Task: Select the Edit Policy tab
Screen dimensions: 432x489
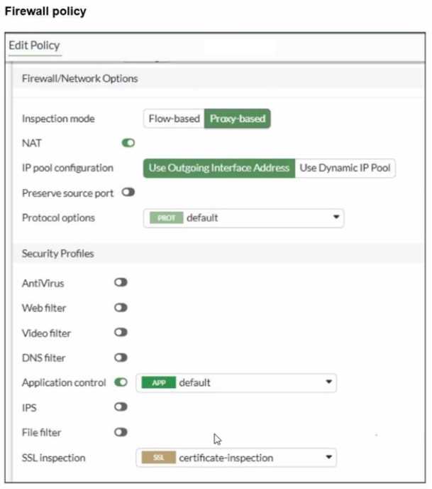Action: coord(34,45)
